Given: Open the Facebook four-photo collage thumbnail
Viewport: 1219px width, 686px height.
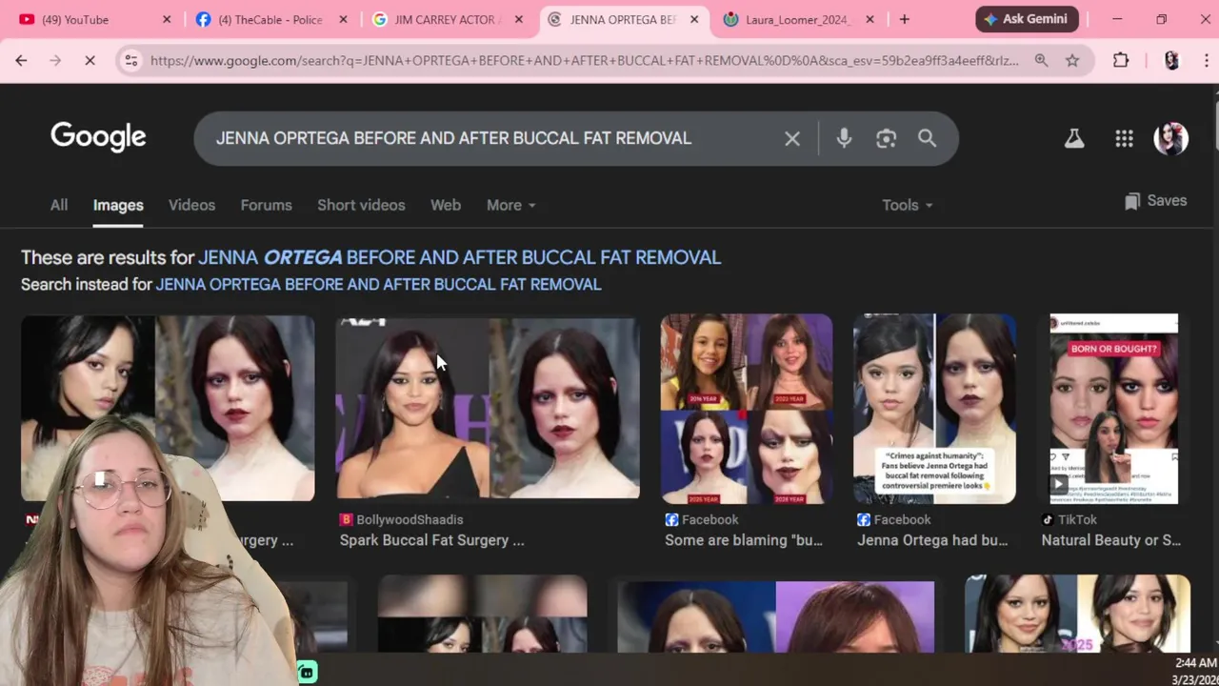Looking at the screenshot, I should coord(747,409).
